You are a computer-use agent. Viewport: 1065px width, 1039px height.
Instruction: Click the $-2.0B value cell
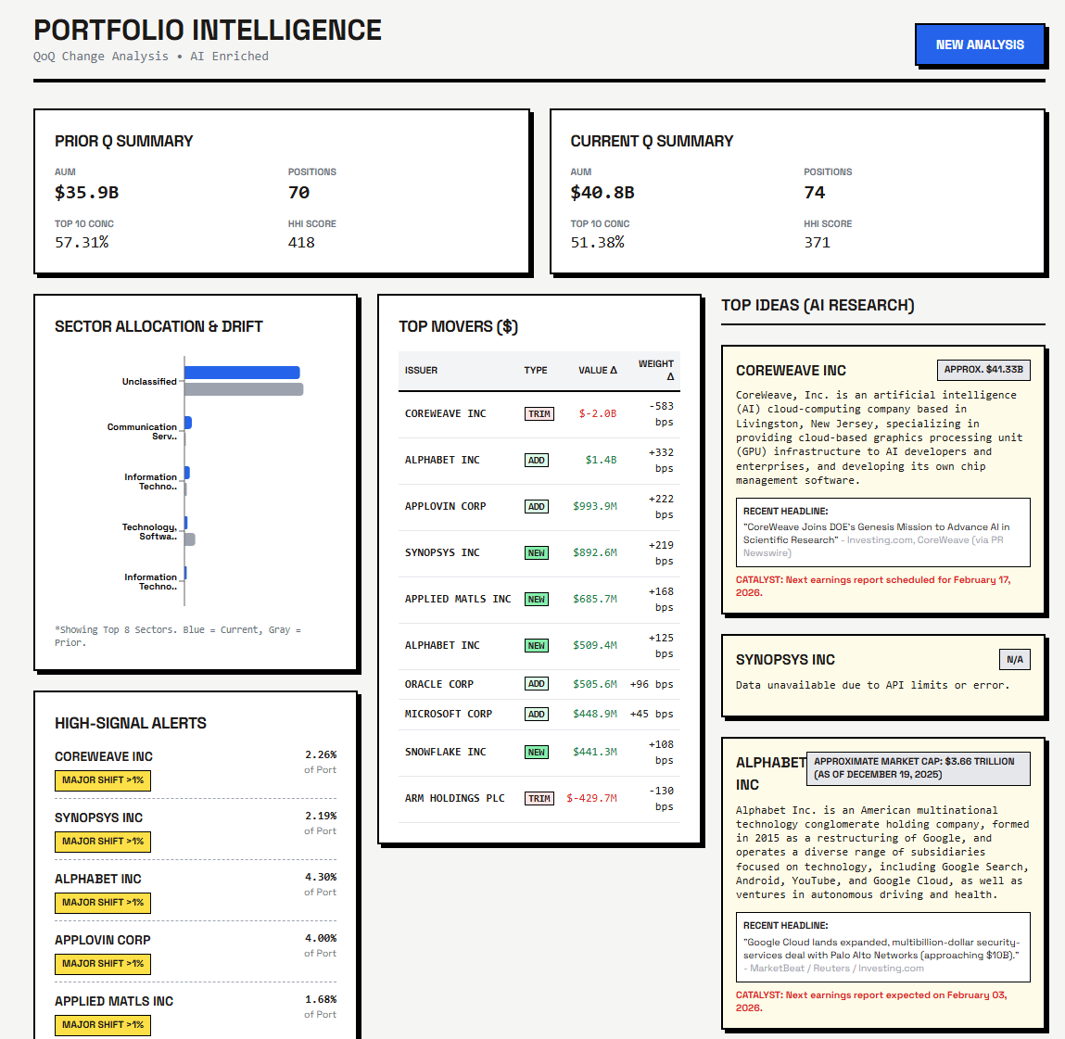(598, 413)
